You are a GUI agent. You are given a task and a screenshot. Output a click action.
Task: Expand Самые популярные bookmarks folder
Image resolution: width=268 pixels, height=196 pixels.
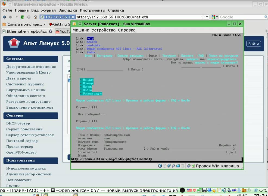coord(24,24)
